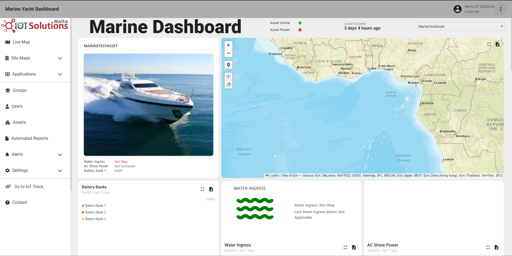512x256 pixels.
Task: Click the Contact question mark icon
Action: pos(8,202)
